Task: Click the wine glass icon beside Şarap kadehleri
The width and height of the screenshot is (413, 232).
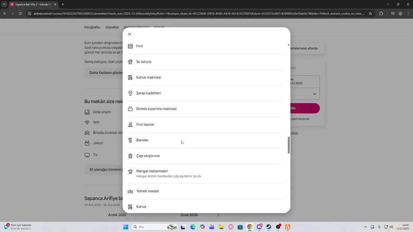Action: click(130, 93)
